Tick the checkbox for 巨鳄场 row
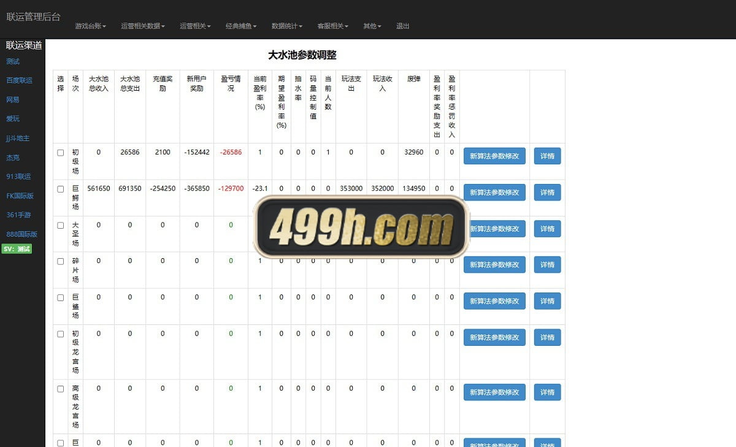The height and width of the screenshot is (447, 736). pyautogui.click(x=61, y=189)
